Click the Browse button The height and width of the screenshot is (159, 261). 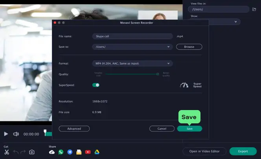(189, 47)
